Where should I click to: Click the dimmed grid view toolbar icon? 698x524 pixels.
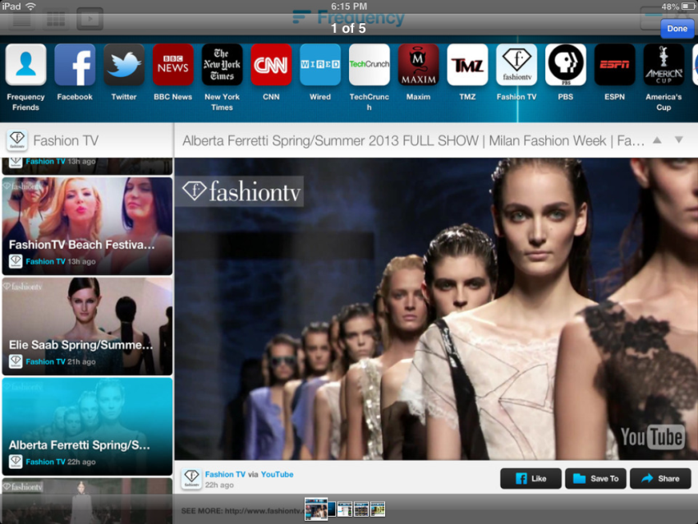pyautogui.click(x=56, y=19)
